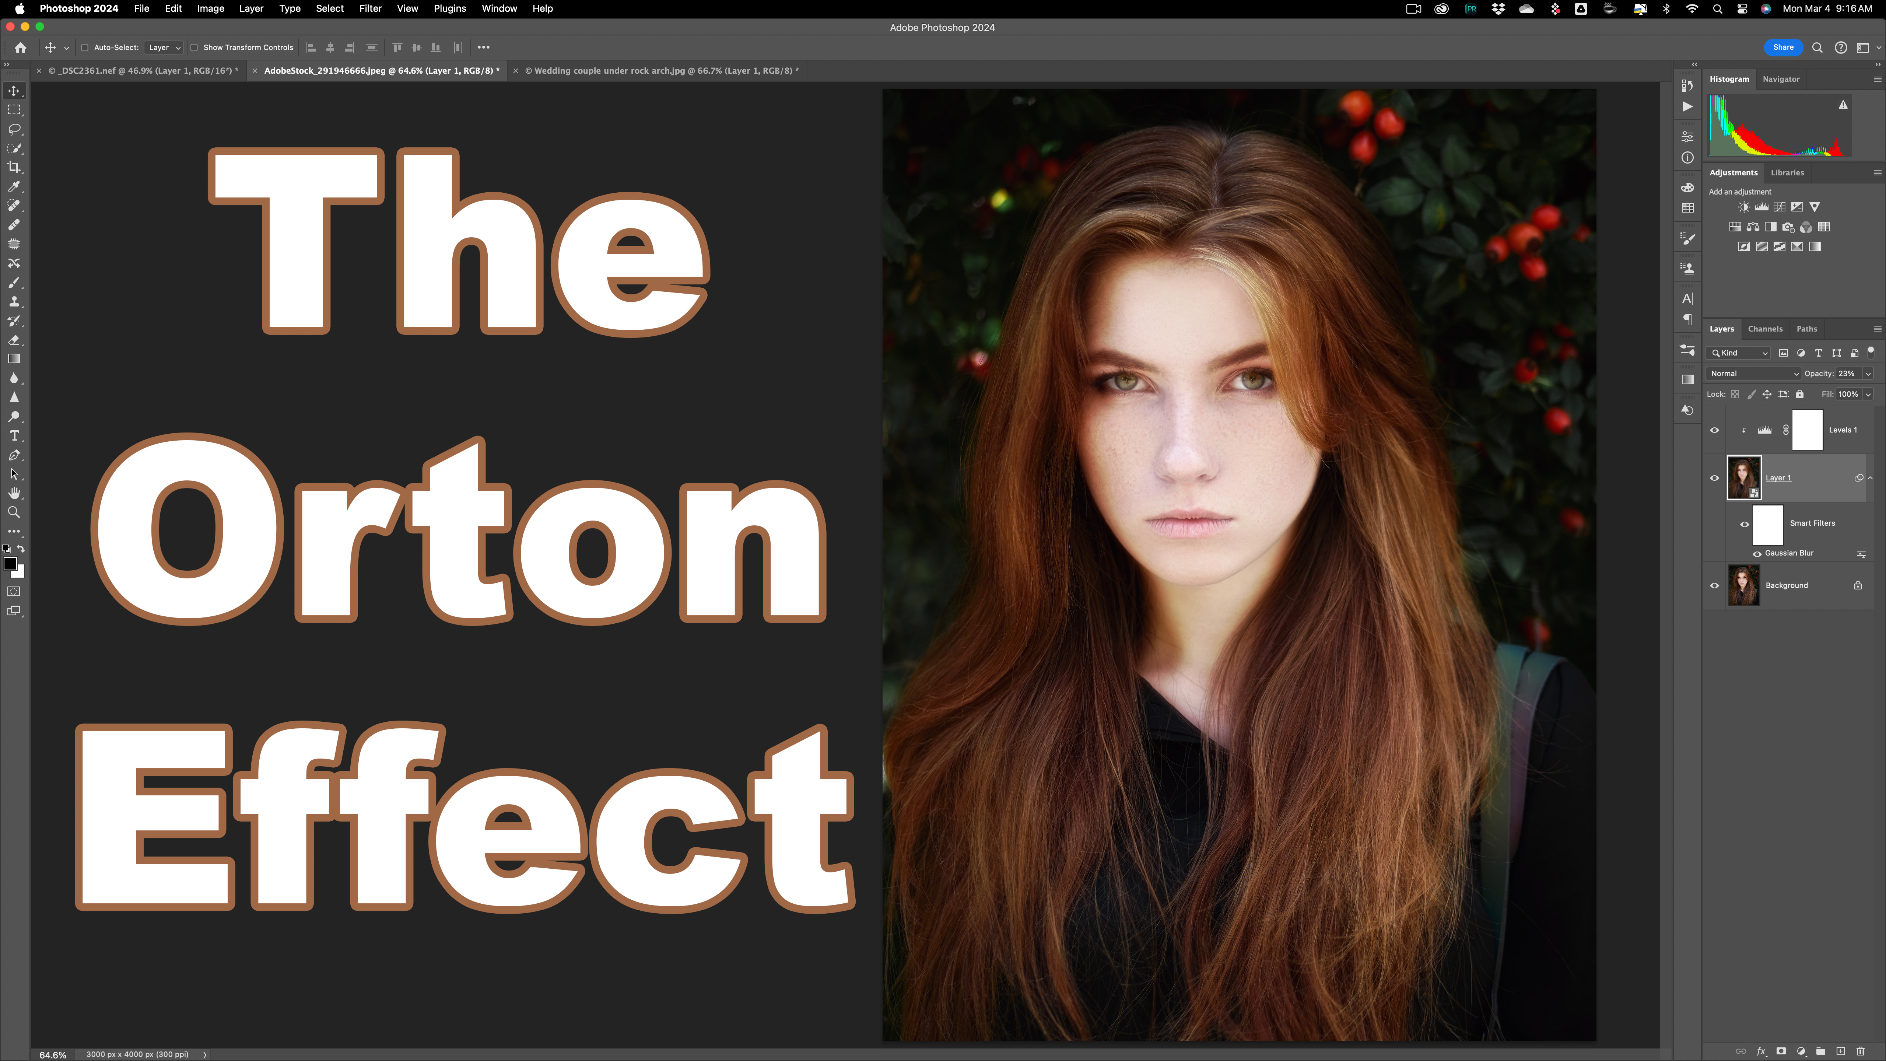1886x1061 pixels.
Task: Open the blend mode Normal dropdown
Action: pos(1754,374)
